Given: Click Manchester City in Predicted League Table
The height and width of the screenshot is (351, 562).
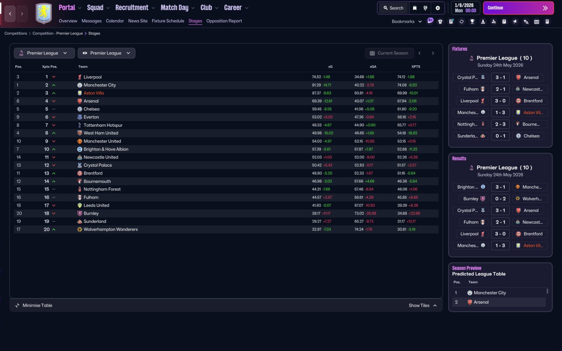Looking at the screenshot, I should click(x=490, y=293).
